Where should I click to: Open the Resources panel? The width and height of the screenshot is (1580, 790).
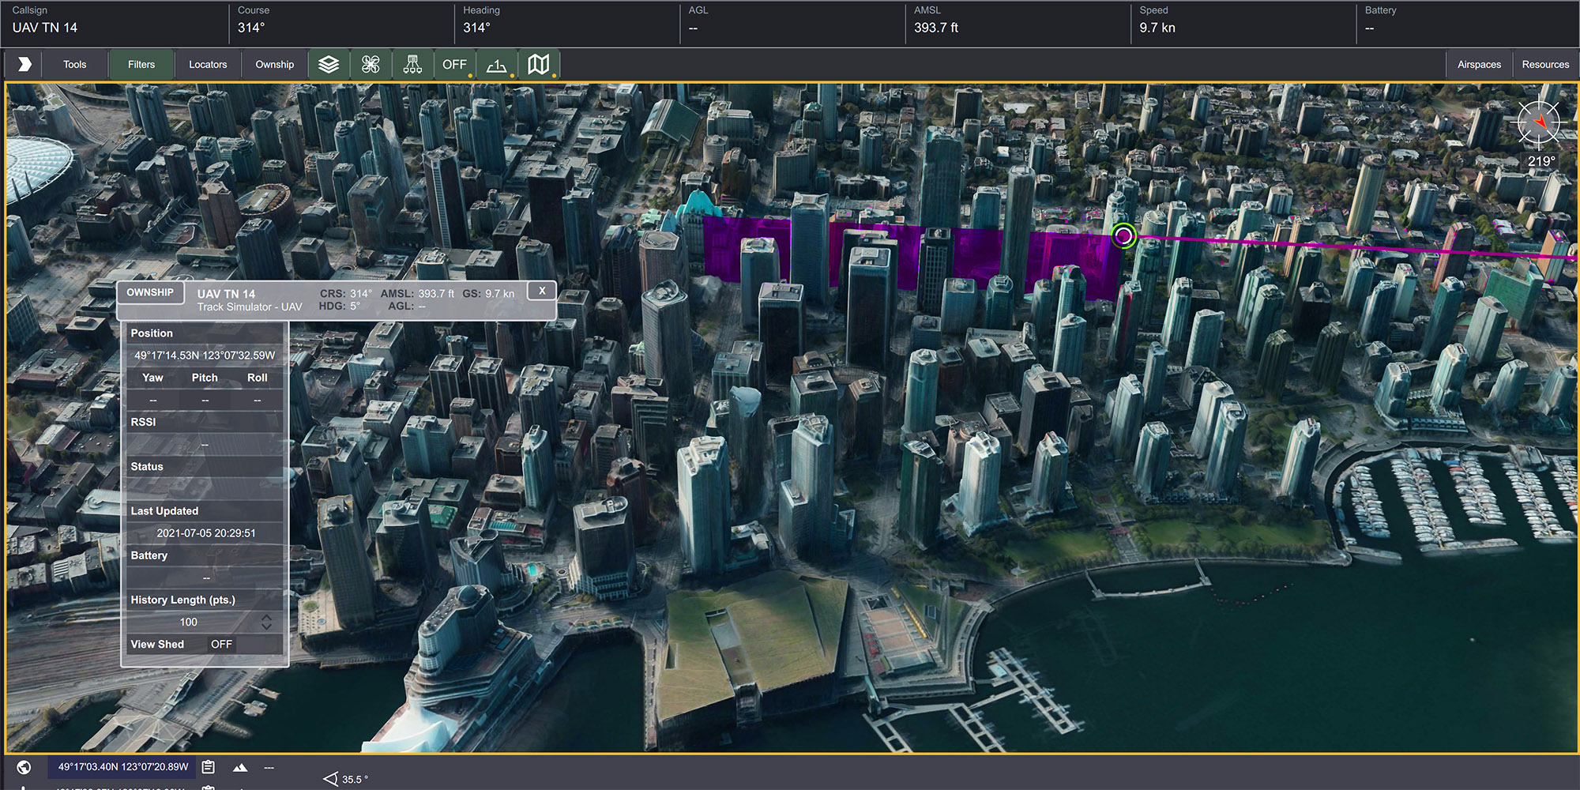1545,65
